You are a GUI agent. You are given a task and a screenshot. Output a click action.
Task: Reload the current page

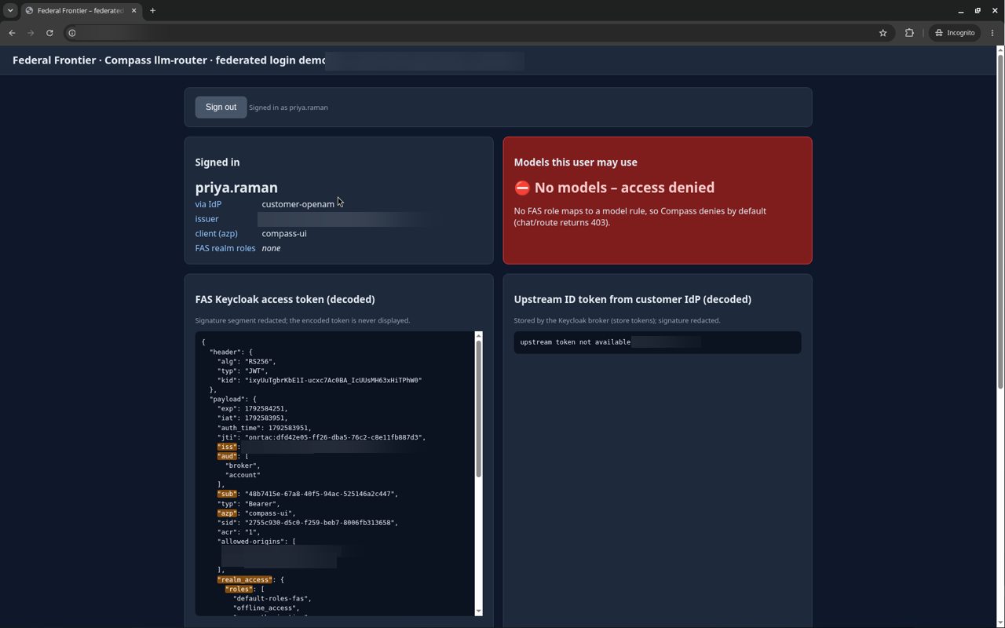[x=49, y=33]
